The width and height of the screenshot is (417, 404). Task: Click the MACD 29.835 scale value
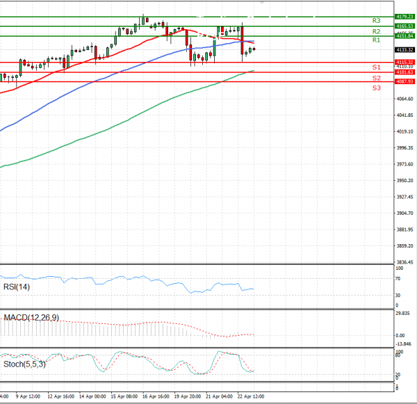[402, 314]
